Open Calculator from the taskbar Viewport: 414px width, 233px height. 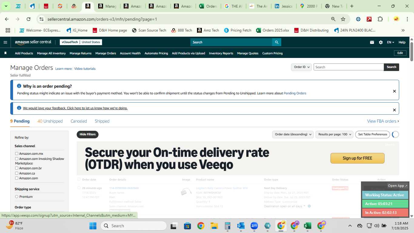click(x=228, y=226)
